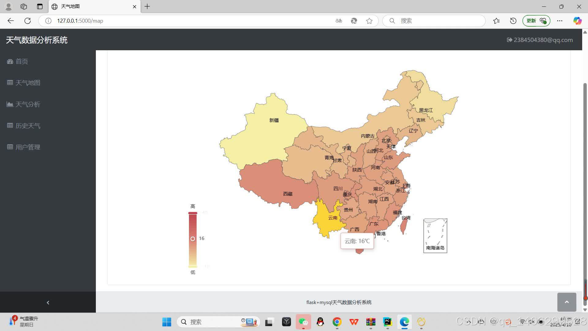Image resolution: width=588 pixels, height=331 pixels.
Task: Go to the 历史天气 page
Action: pos(28,126)
